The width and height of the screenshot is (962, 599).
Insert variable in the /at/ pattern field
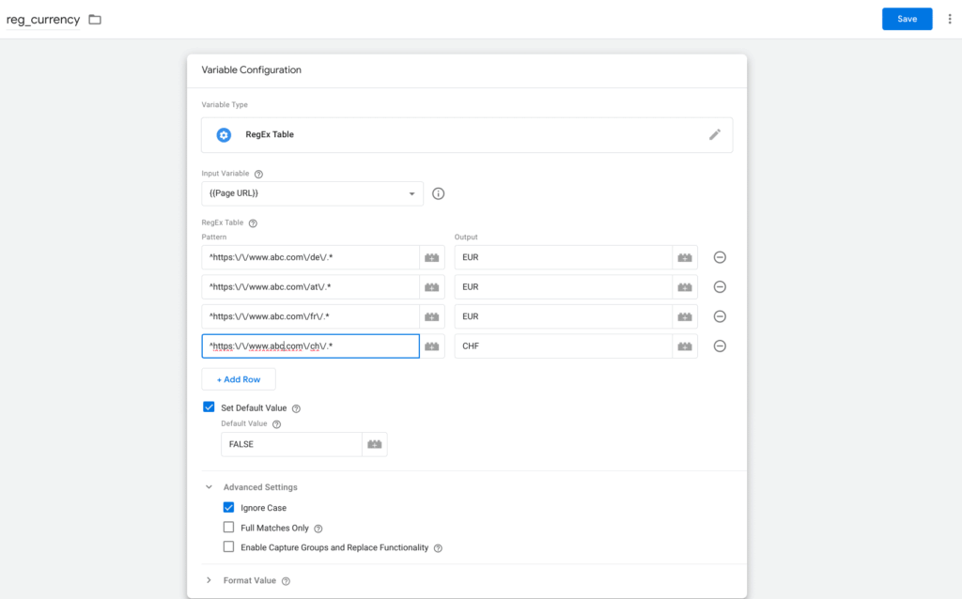[432, 287]
